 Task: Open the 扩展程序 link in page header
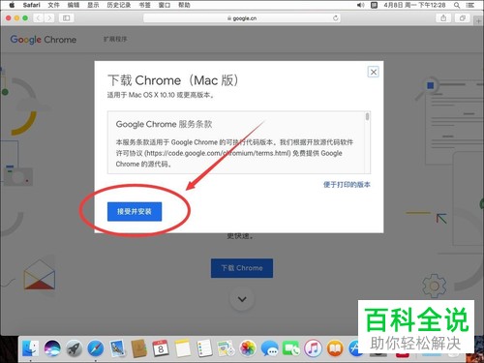[x=115, y=39]
